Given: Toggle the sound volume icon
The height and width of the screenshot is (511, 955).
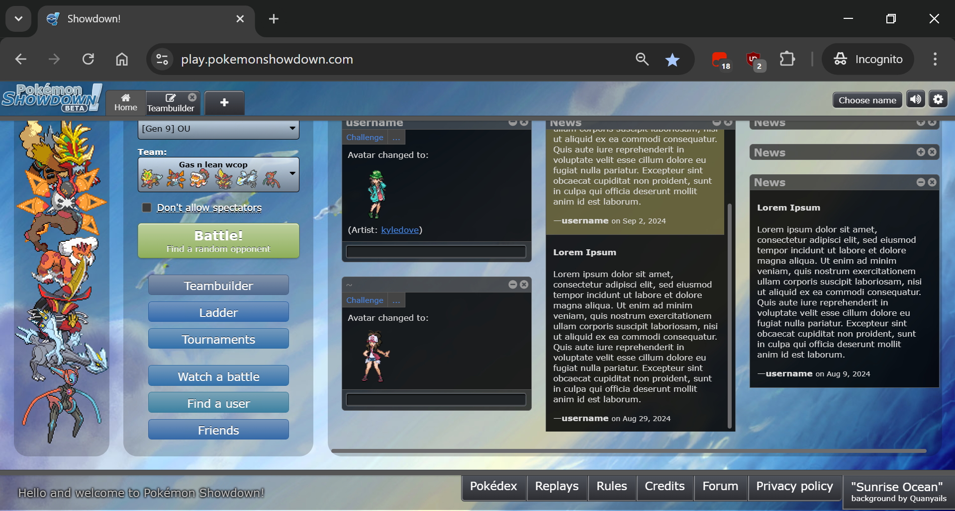Looking at the screenshot, I should 915,99.
